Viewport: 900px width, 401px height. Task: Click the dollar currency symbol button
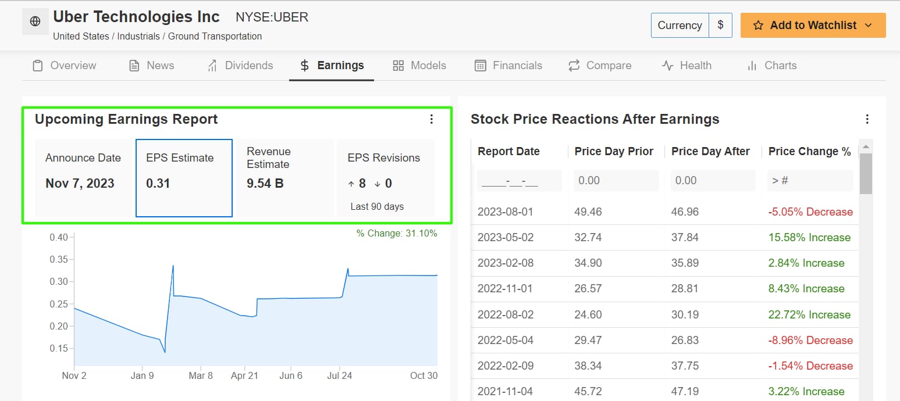click(x=720, y=26)
